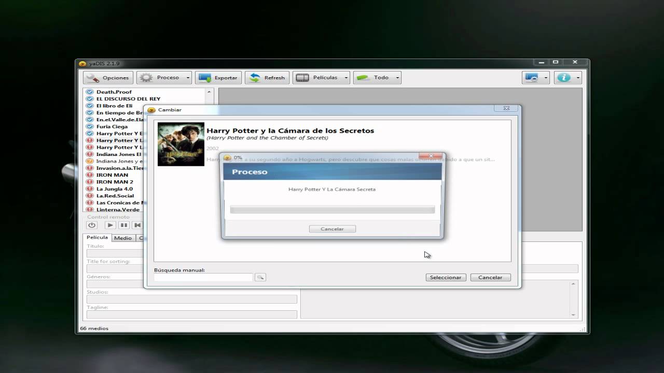
Task: Click the blue check icon beside Furia Ciega
Action: (x=90, y=126)
